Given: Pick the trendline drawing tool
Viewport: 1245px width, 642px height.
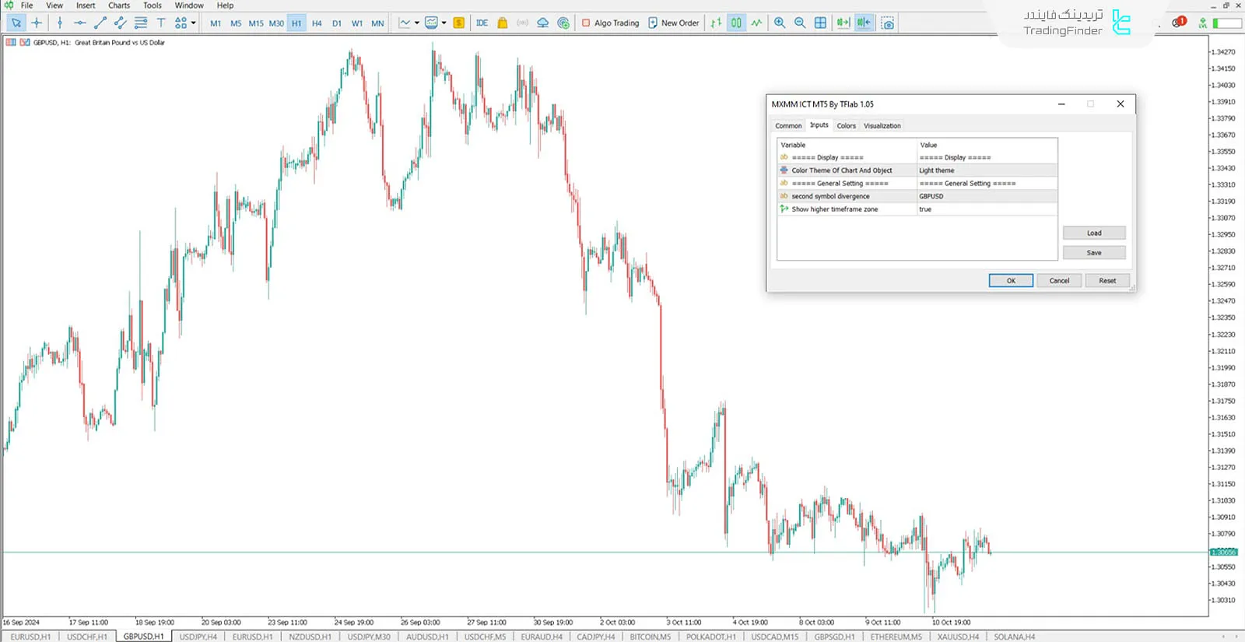Looking at the screenshot, I should tap(100, 23).
